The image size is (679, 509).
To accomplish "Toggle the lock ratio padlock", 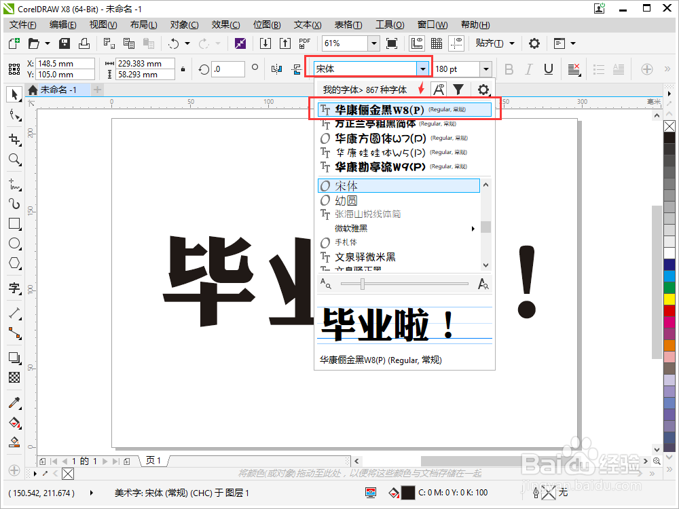I will pyautogui.click(x=183, y=69).
